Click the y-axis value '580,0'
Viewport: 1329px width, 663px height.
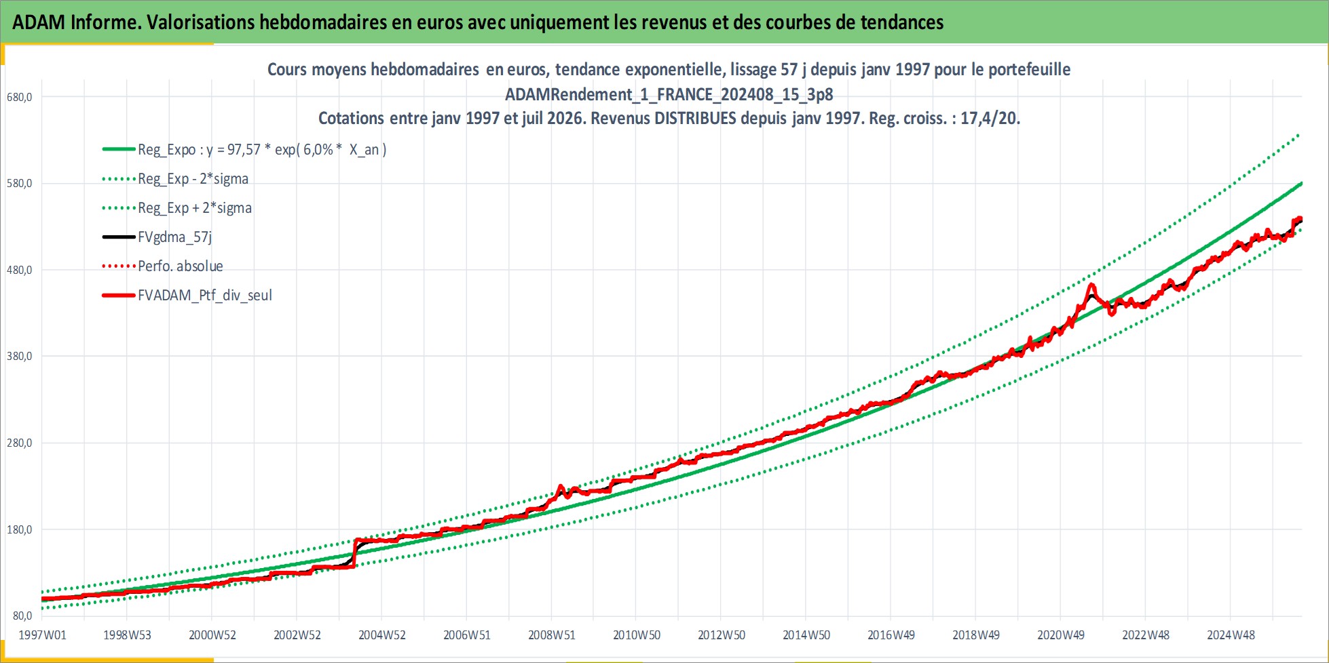coord(19,184)
